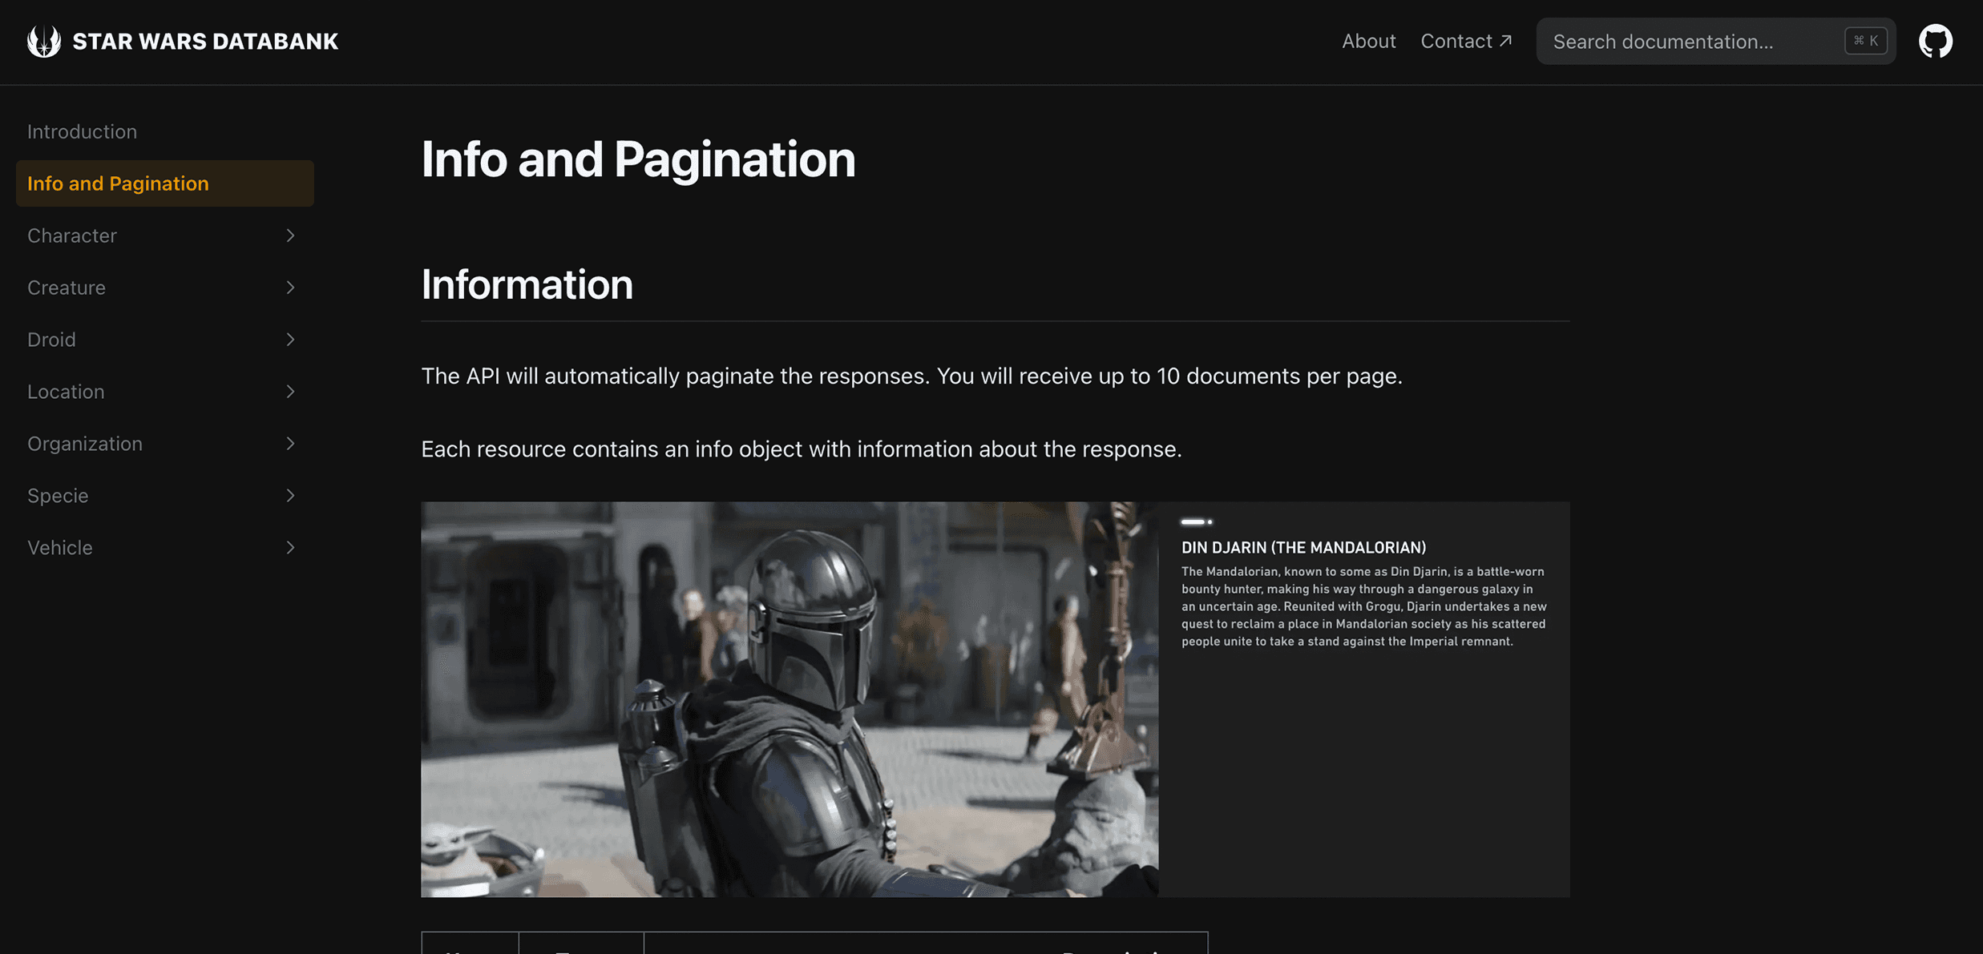1983x954 pixels.
Task: Expand the Organization chevron
Action: [x=290, y=444]
